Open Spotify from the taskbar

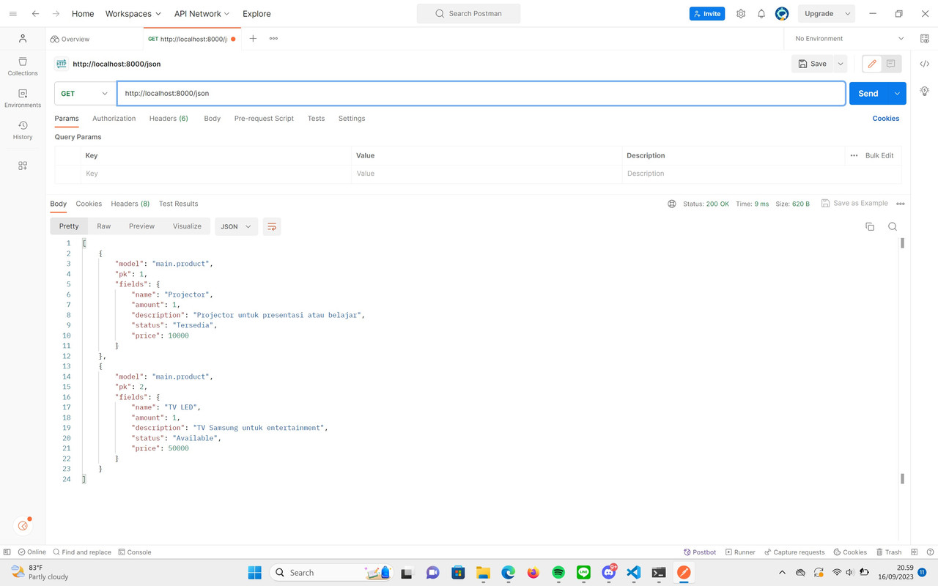tap(558, 573)
